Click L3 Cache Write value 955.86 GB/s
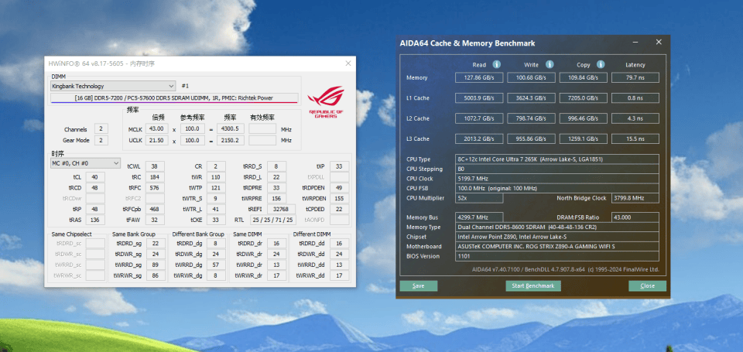 point(531,138)
